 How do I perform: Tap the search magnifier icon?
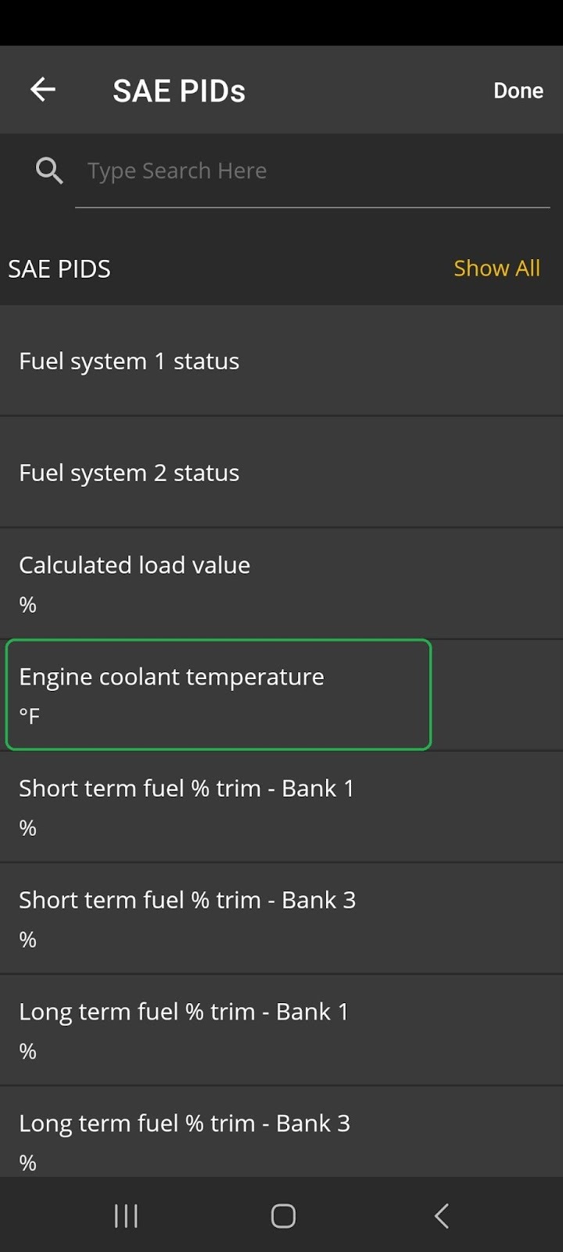point(48,170)
